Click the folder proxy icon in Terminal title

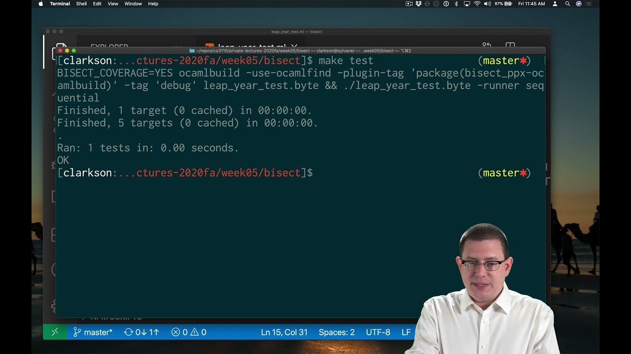click(x=192, y=51)
